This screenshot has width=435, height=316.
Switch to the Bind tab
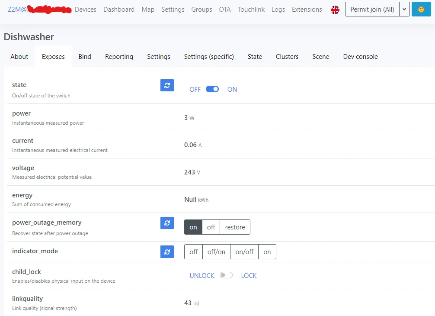point(85,57)
